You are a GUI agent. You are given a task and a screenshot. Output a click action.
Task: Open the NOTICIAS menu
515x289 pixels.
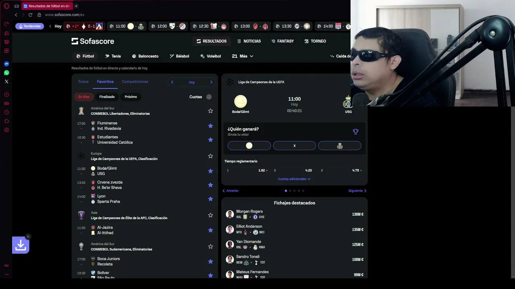249,41
